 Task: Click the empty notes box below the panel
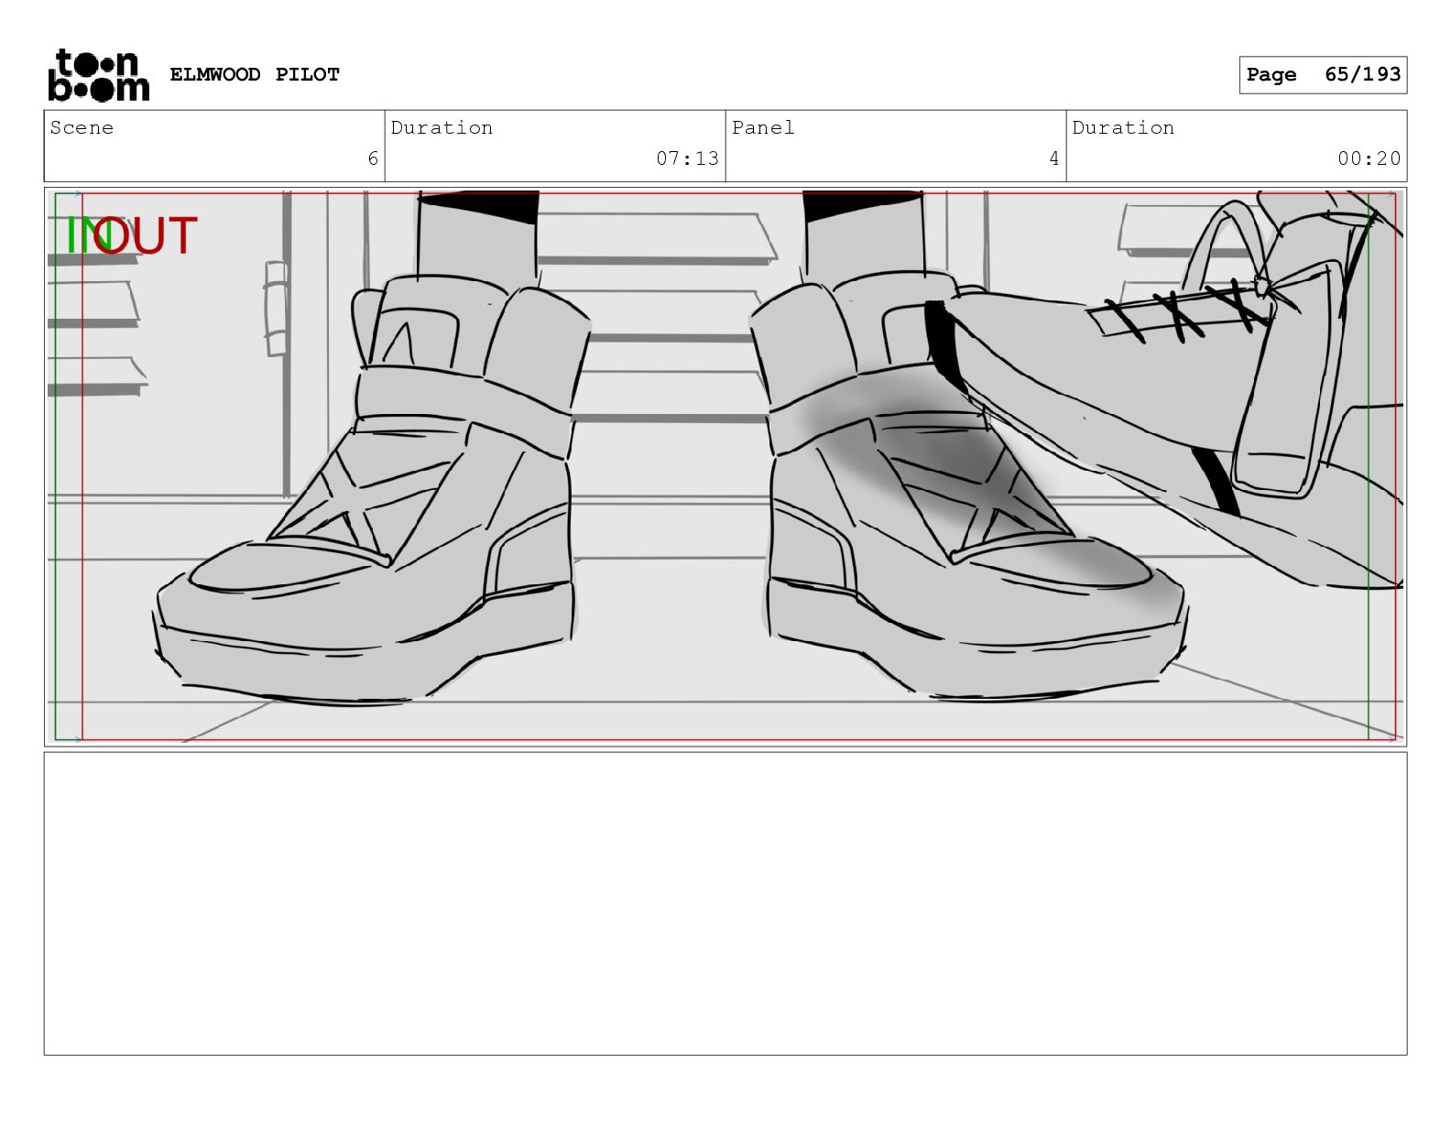coord(725,904)
